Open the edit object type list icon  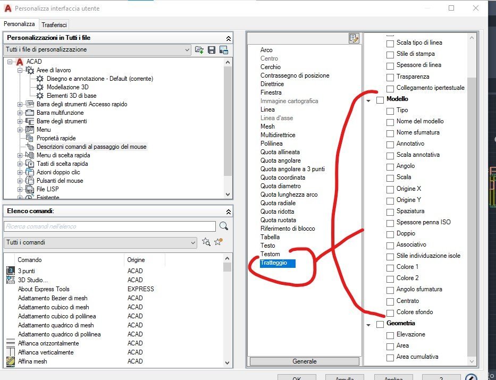pos(354,38)
